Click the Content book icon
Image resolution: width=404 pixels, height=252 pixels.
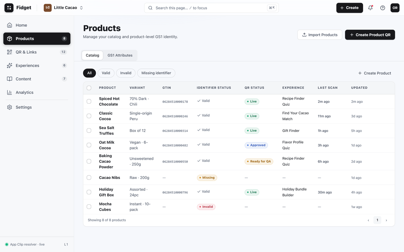point(9,79)
